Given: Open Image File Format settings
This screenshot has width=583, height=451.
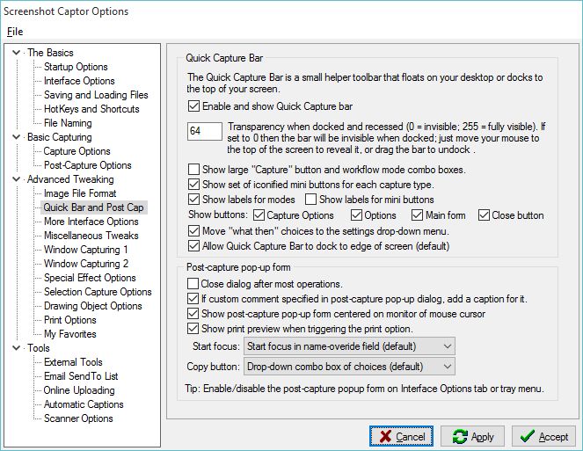Looking at the screenshot, I should coord(80,193).
